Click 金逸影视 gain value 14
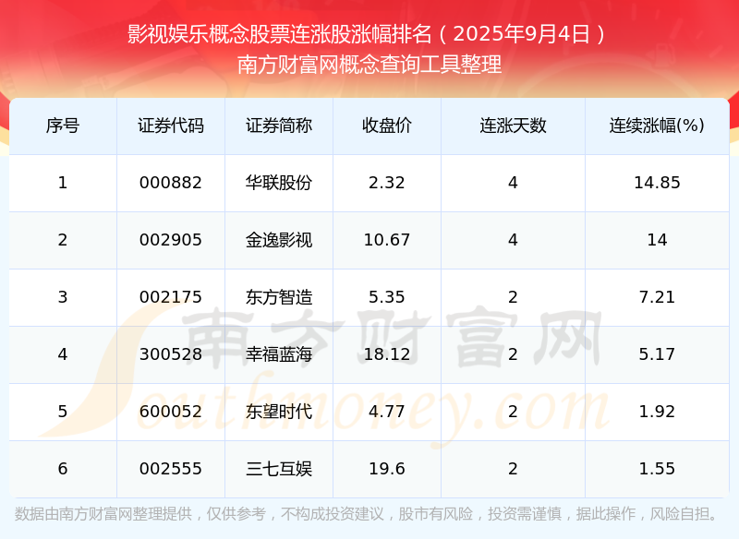This screenshot has width=739, height=539. (x=657, y=240)
